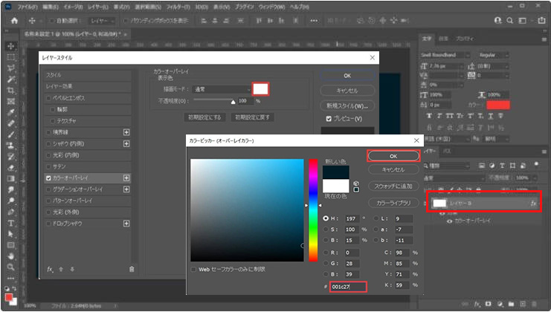The height and width of the screenshot is (312, 551).
Task: Click キャンセル in the Layer Style dialog
Action: 347,91
